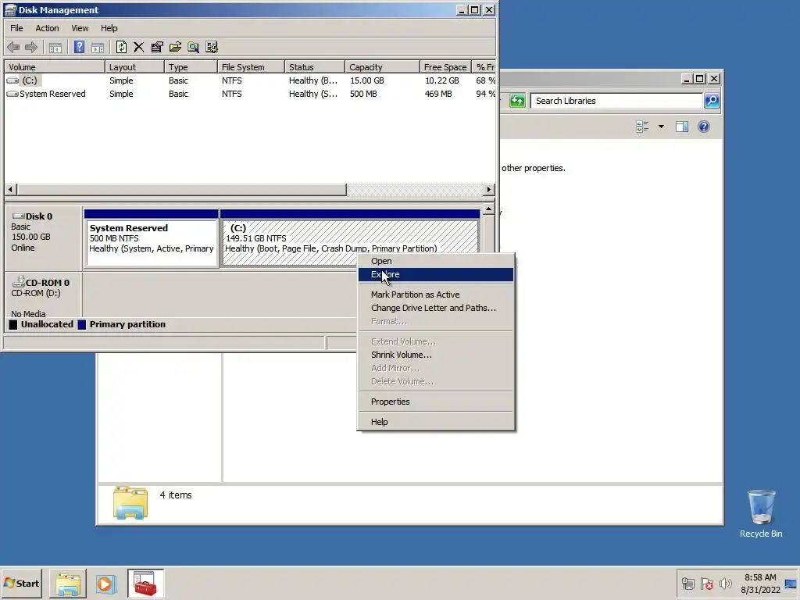
Task: Click the up arrow of disk pane scrollbar
Action: point(489,209)
